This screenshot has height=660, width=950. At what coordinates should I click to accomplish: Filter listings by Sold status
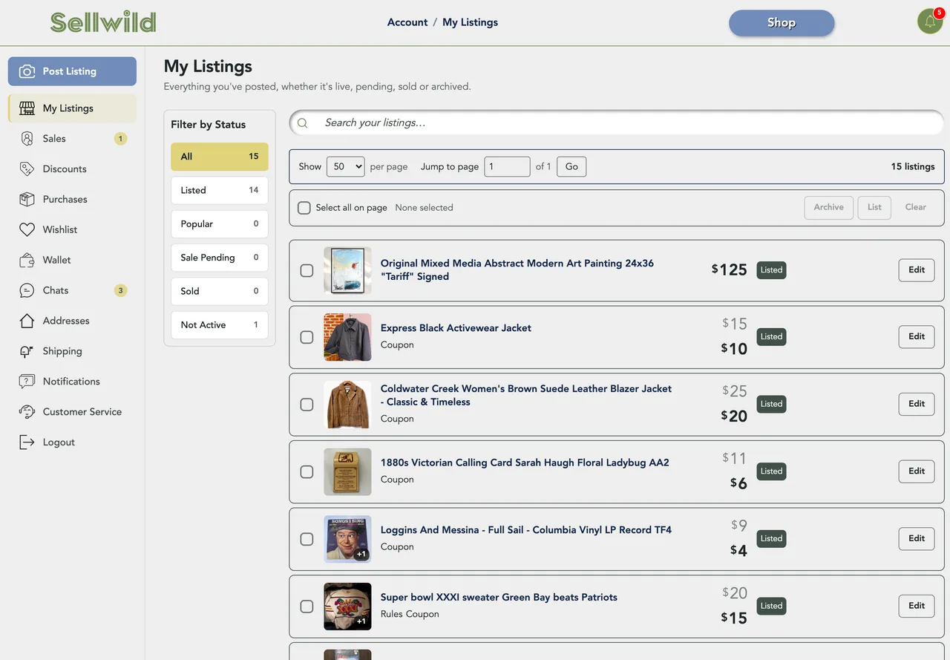(x=220, y=291)
